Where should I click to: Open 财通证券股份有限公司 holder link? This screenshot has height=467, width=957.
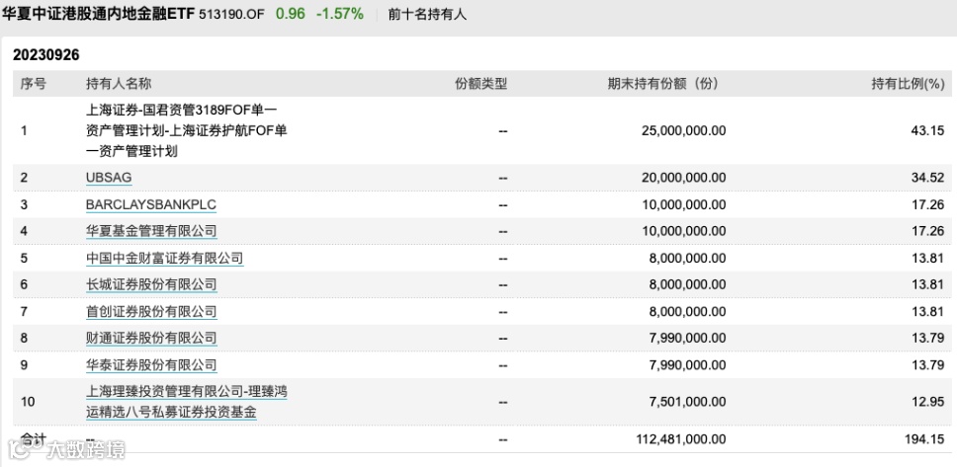click(x=151, y=339)
